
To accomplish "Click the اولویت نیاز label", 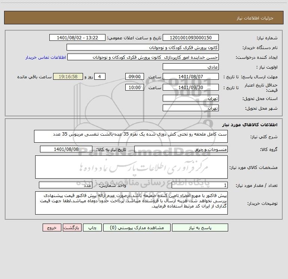I will 267,67.
